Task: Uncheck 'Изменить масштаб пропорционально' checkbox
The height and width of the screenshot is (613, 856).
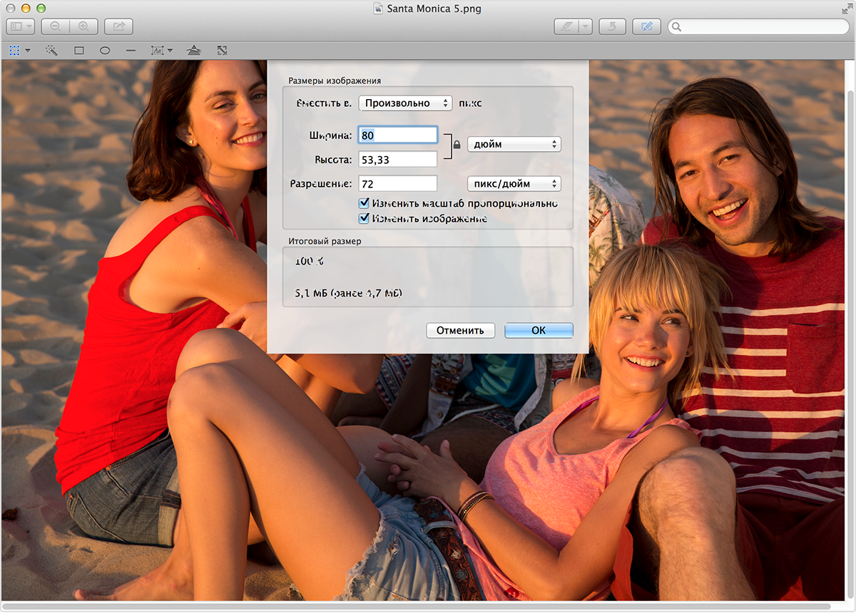Action: click(365, 204)
